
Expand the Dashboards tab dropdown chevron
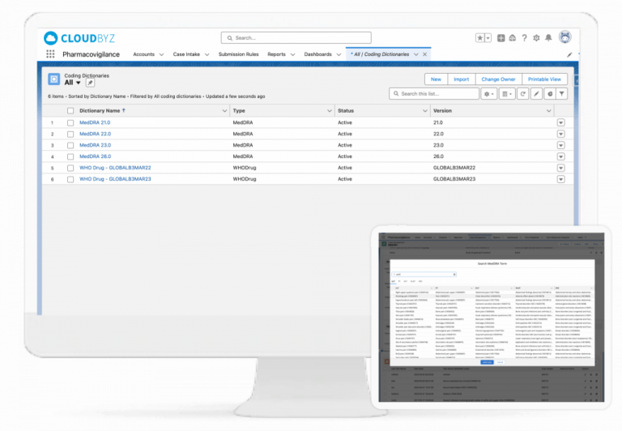coord(339,55)
